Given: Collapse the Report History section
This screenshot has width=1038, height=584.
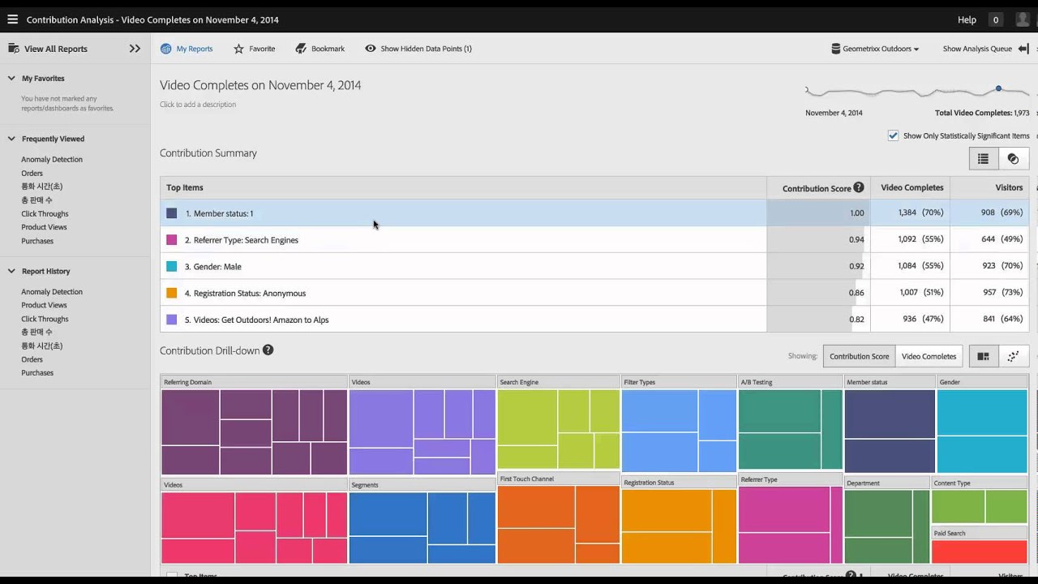Looking at the screenshot, I should (11, 271).
